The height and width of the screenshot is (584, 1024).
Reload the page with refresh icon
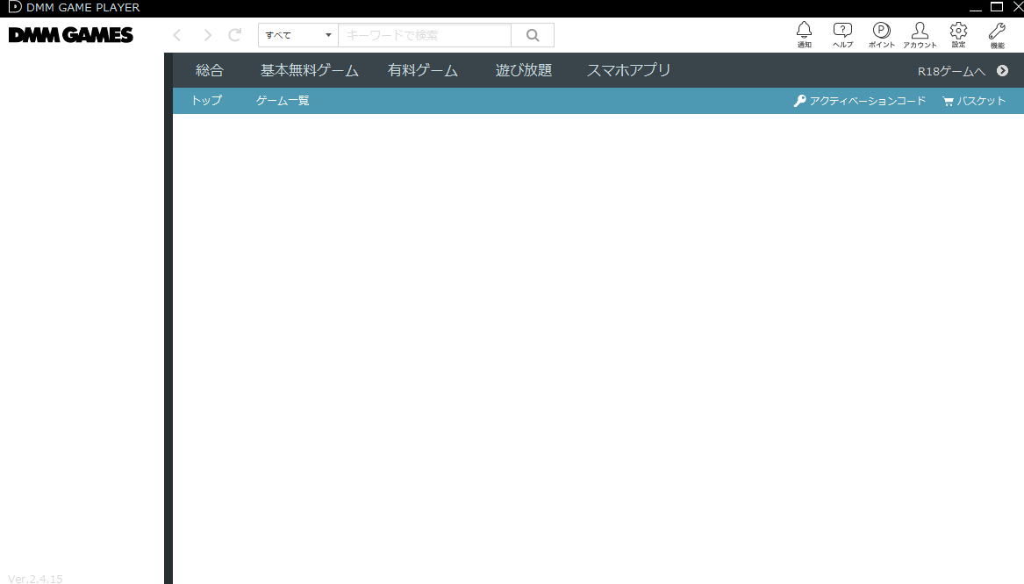tap(235, 34)
